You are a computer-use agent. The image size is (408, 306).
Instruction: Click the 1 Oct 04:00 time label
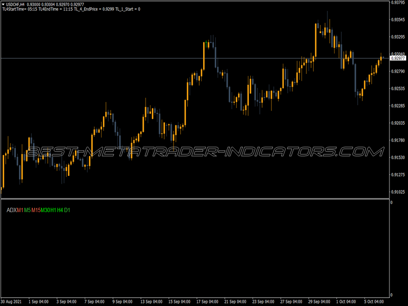[x=346, y=302]
